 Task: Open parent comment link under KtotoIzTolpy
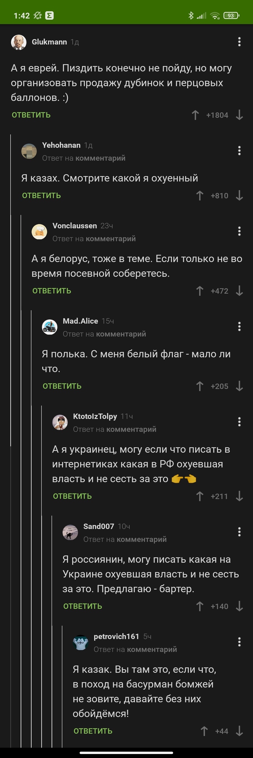[x=131, y=430]
